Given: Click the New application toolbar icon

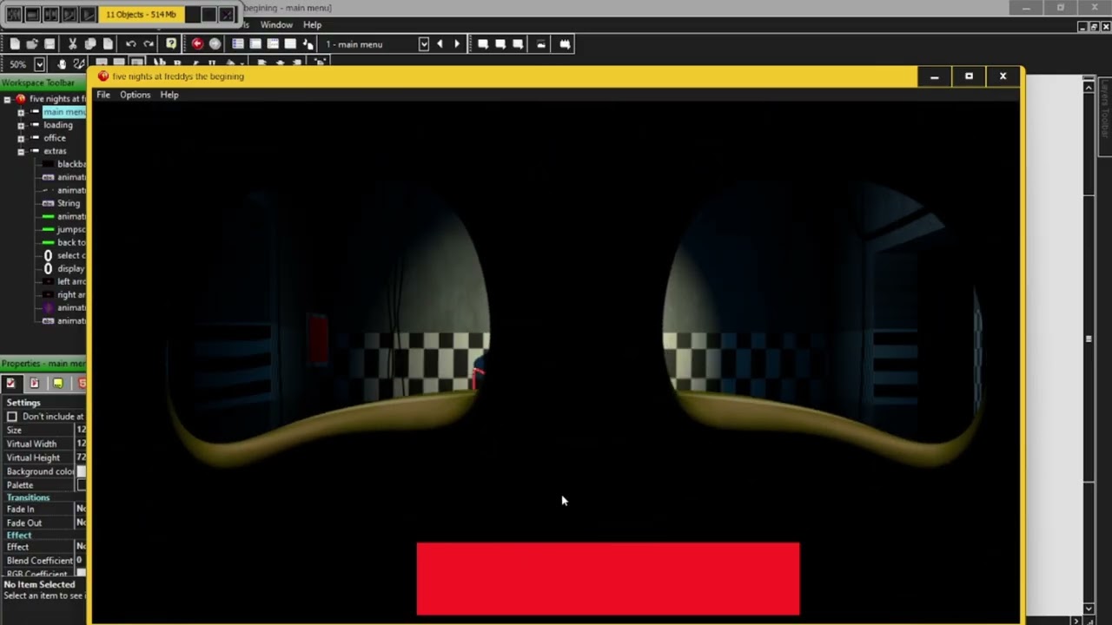Looking at the screenshot, I should coord(15,44).
